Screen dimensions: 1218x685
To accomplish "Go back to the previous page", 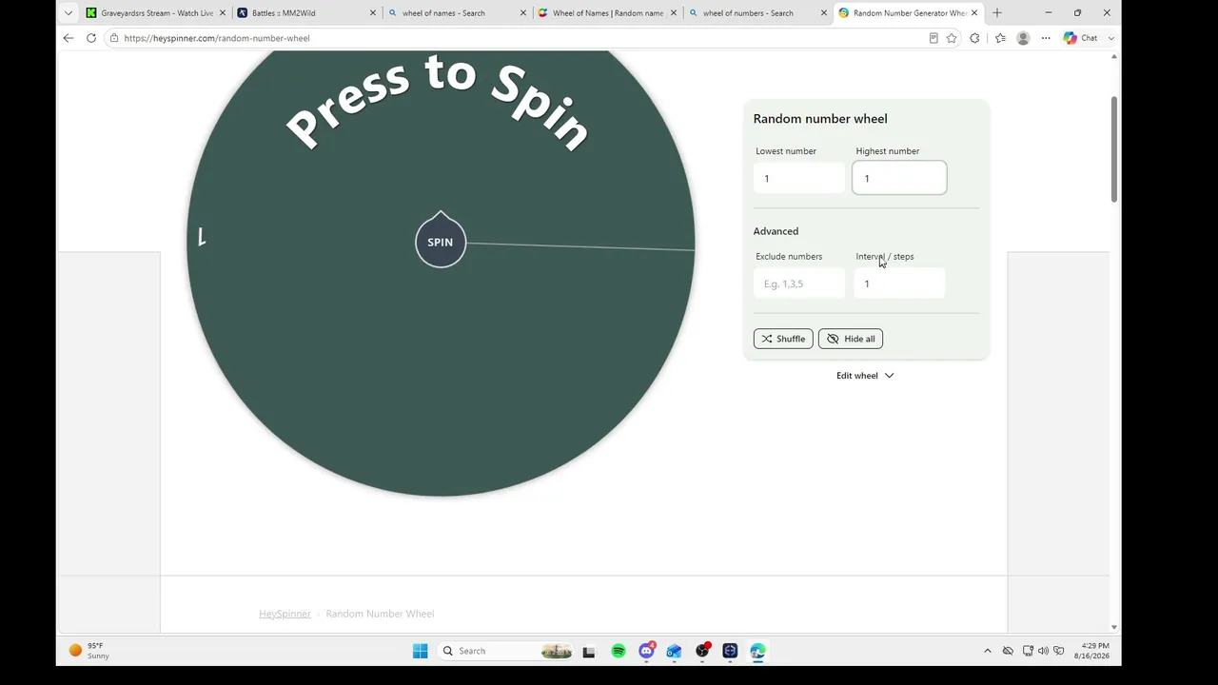I will pos(68,38).
